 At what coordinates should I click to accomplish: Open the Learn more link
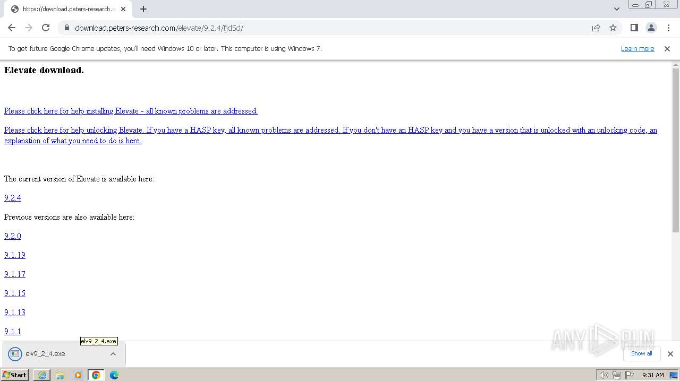click(x=637, y=48)
